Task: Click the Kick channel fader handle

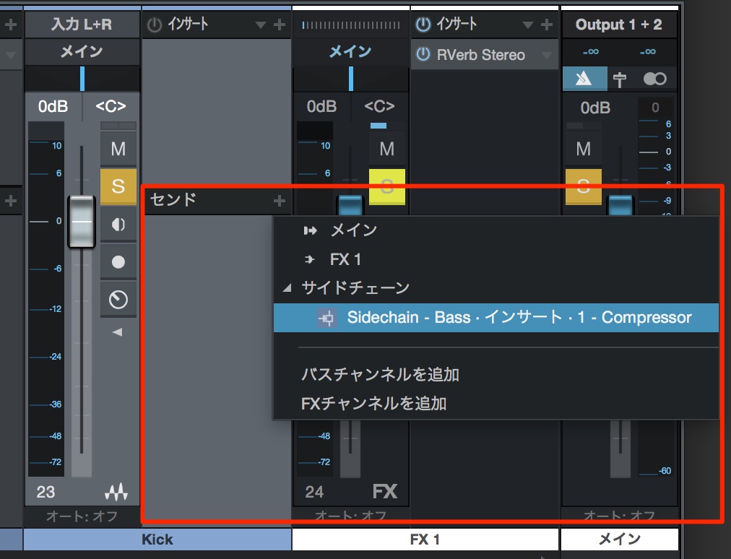Action: click(82, 222)
